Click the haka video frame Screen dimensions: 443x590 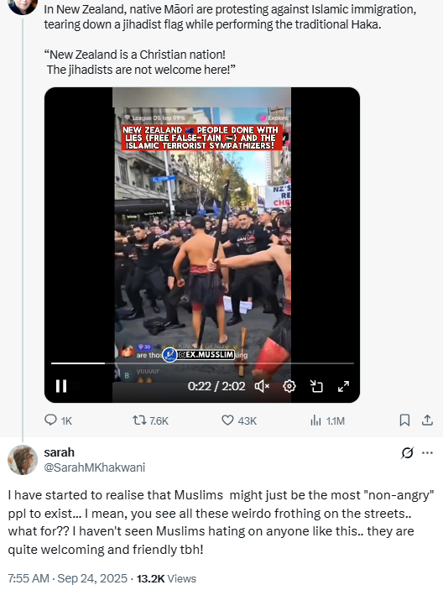202,233
